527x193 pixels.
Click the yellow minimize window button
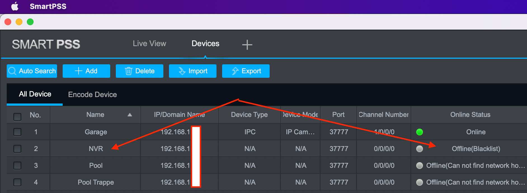[19, 22]
